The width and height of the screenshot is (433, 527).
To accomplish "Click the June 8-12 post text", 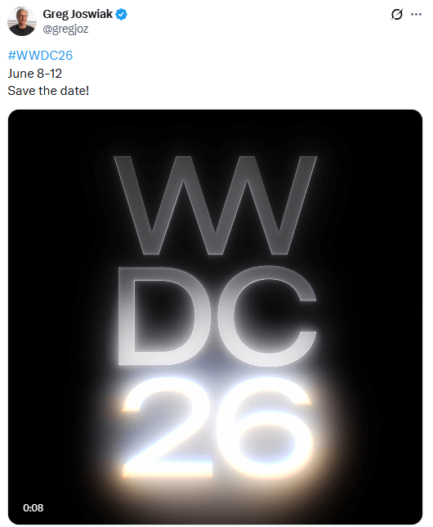I will tap(35, 74).
